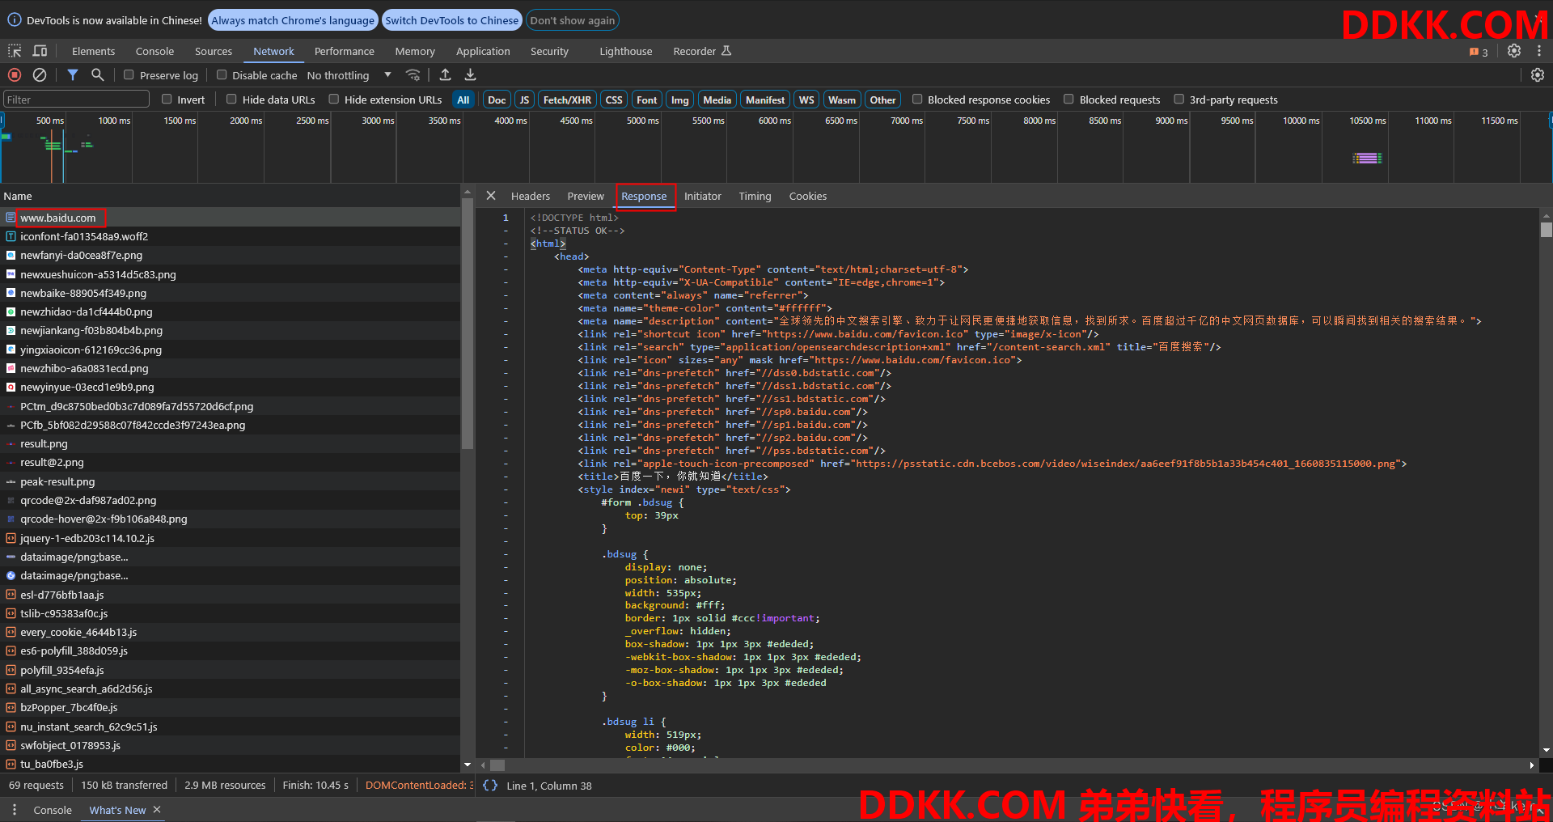Toggle the device toolbar icon
The height and width of the screenshot is (822, 1553).
pos(40,51)
